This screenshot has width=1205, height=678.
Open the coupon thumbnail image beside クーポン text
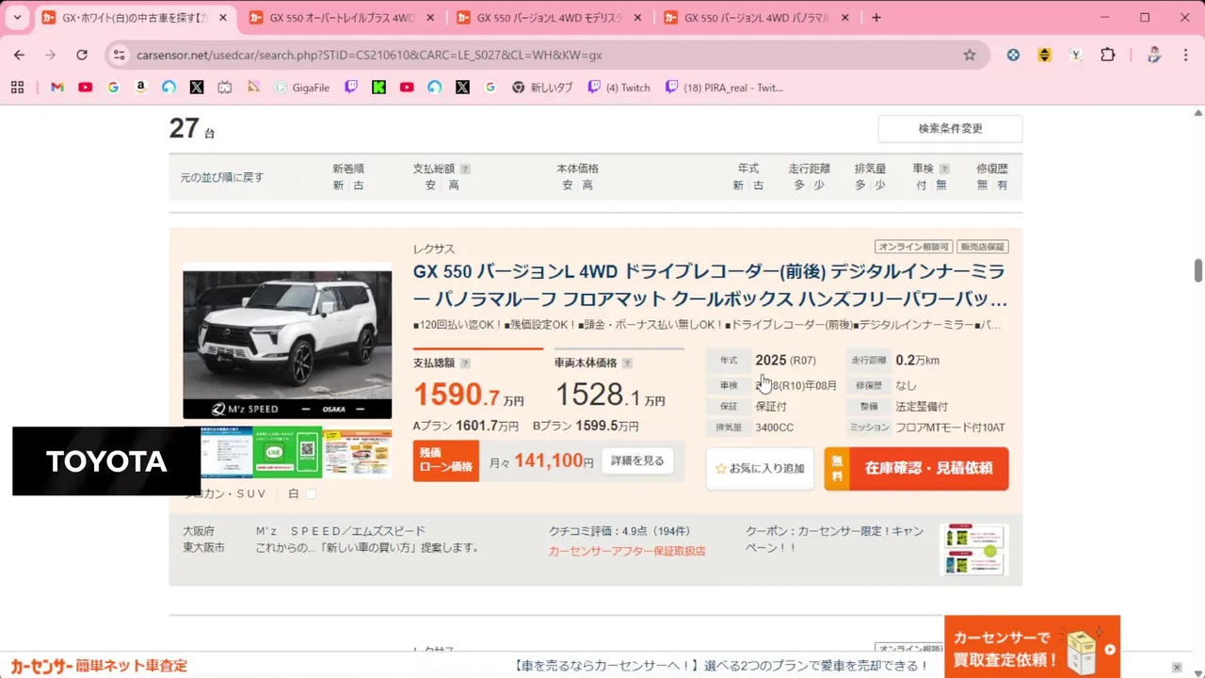[973, 549]
